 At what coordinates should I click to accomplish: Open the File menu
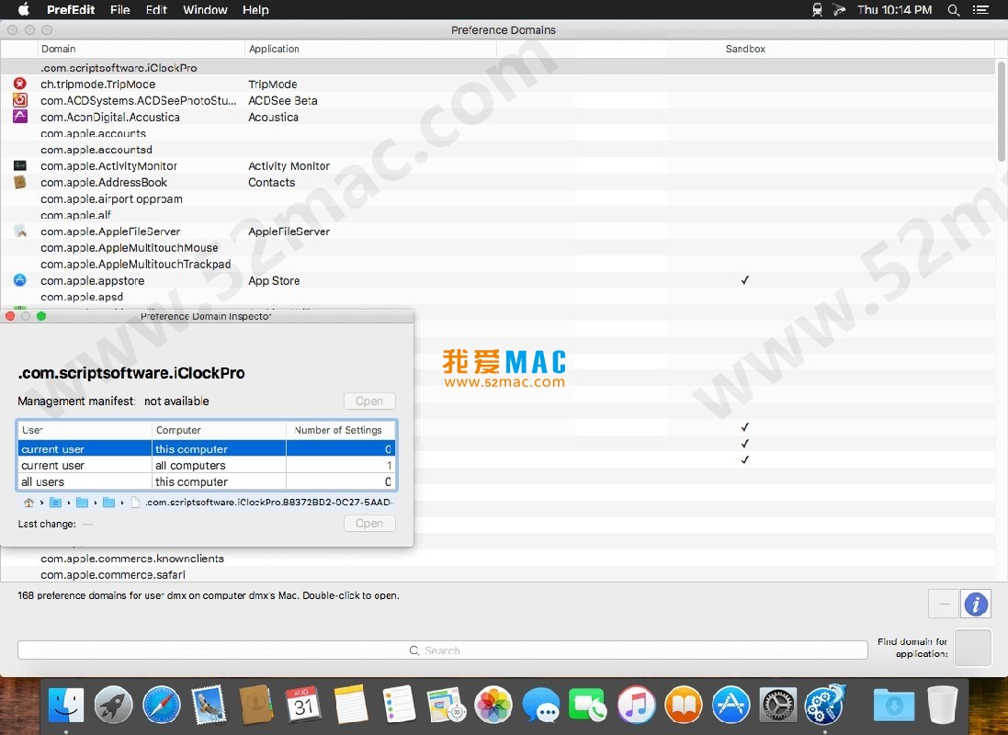[x=120, y=9]
